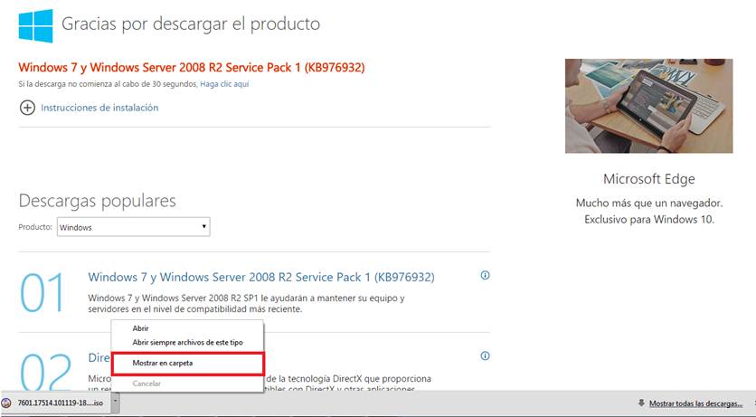Click the Haga clic aquí link
This screenshot has height=417, width=756.
pos(224,84)
